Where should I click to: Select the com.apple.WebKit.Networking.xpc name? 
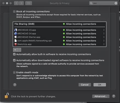click(x=35, y=41)
